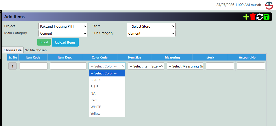
Task: Click the Account No column header
Action: pos(247,57)
